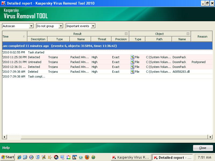Viewport: 215px width, 161px height.
Task: Collapse the Result column group
Action: [x=126, y=34]
